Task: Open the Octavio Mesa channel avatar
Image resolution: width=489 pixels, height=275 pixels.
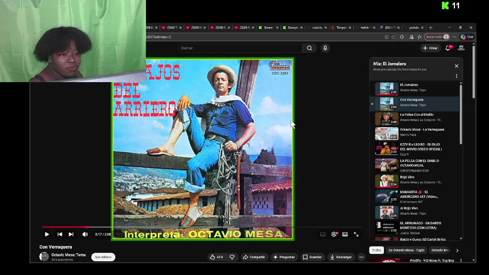Action: (44, 257)
